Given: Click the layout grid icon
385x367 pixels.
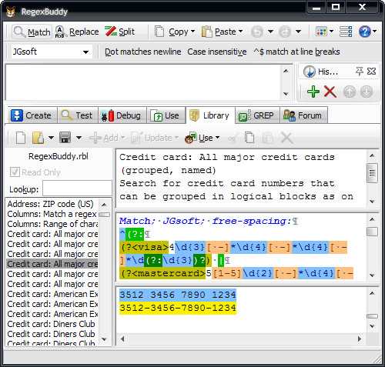Looking at the screenshot, I should click(321, 32).
